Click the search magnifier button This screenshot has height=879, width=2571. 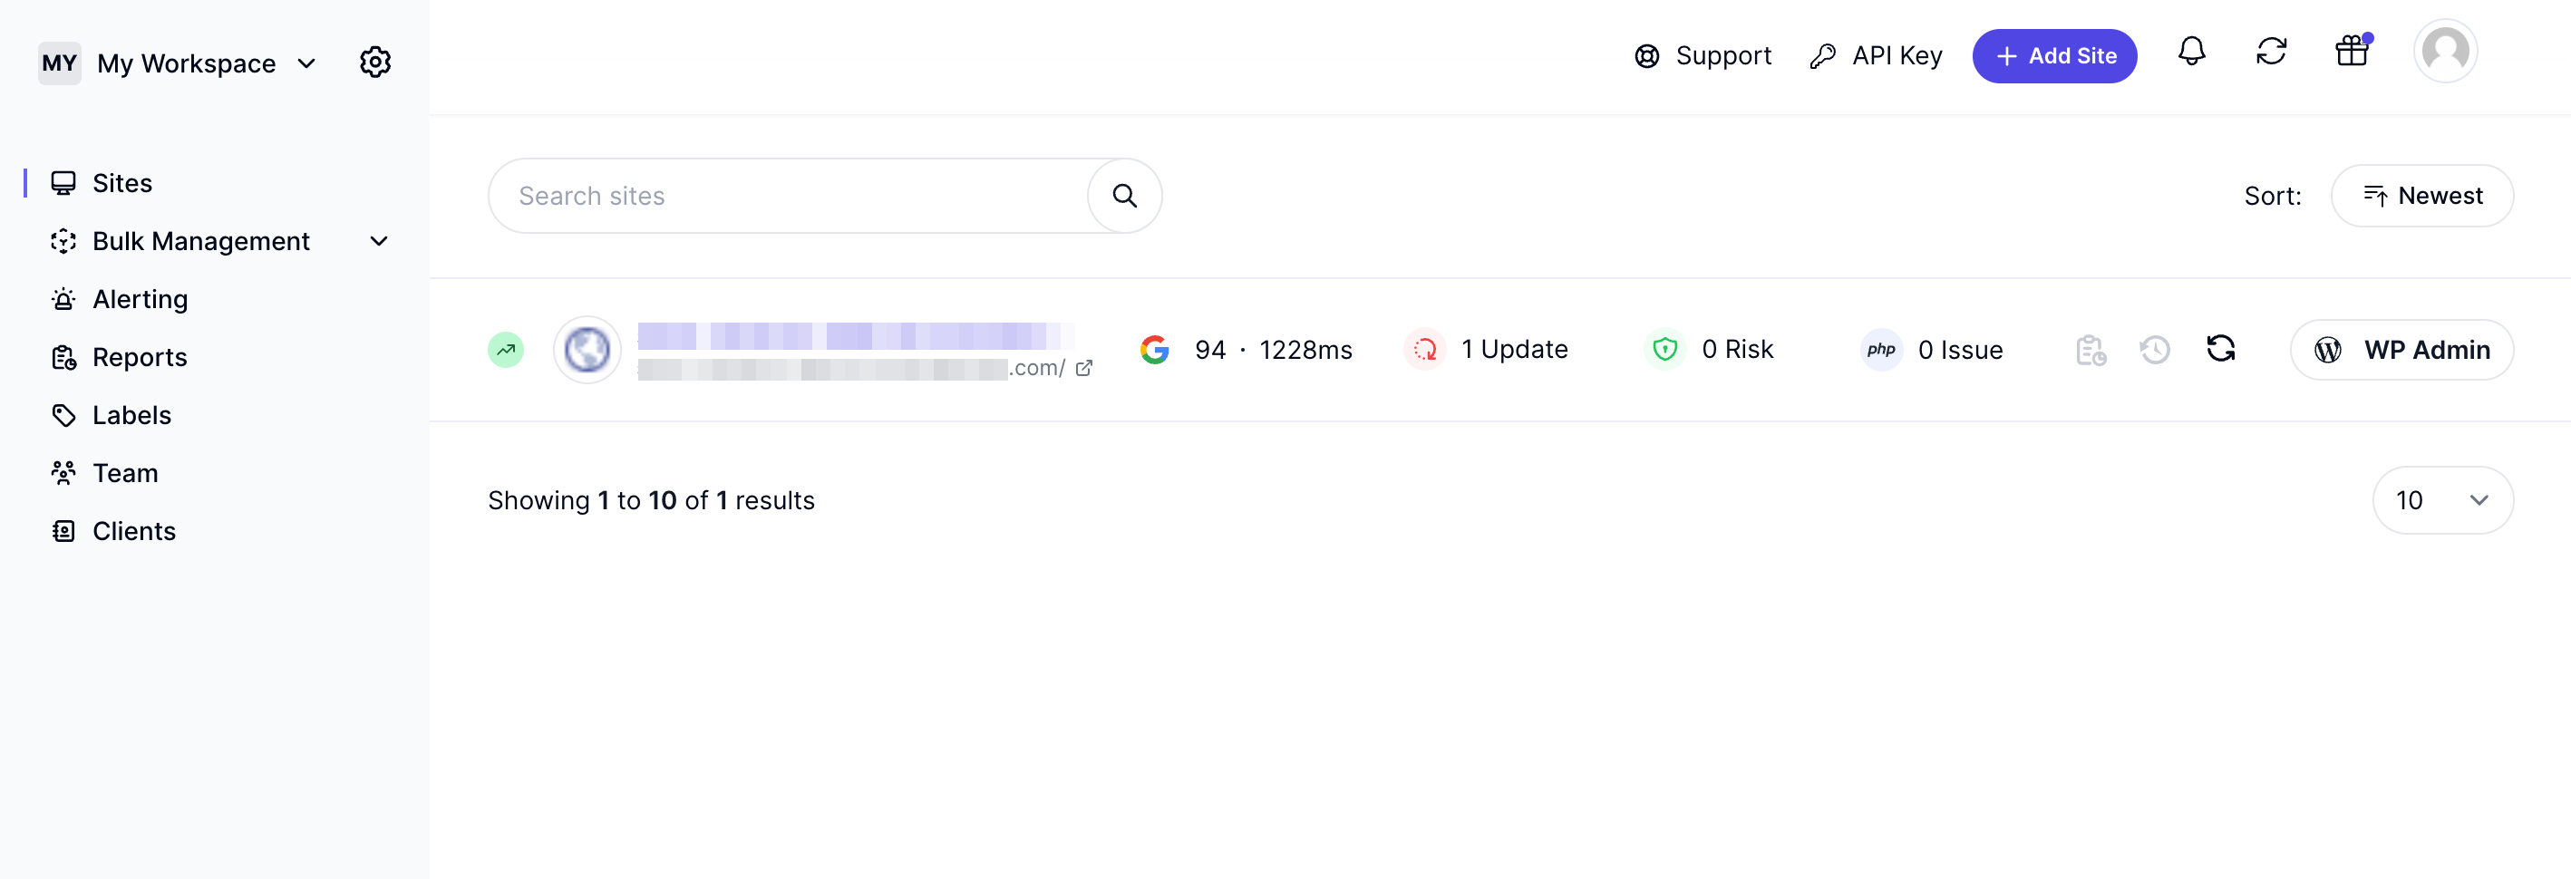pos(1124,196)
